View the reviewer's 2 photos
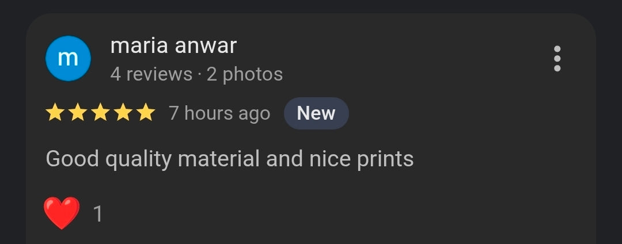The height and width of the screenshot is (244, 622). coord(245,74)
